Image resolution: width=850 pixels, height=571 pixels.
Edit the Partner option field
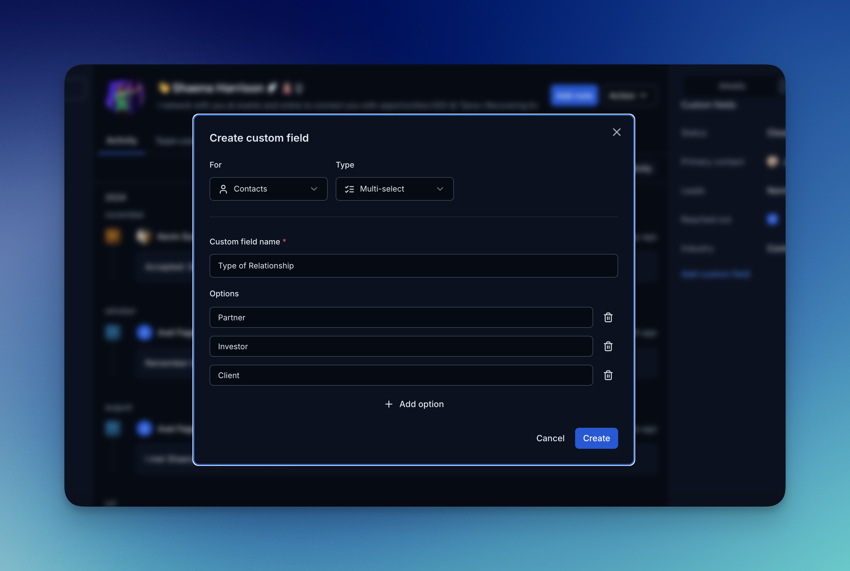click(400, 318)
